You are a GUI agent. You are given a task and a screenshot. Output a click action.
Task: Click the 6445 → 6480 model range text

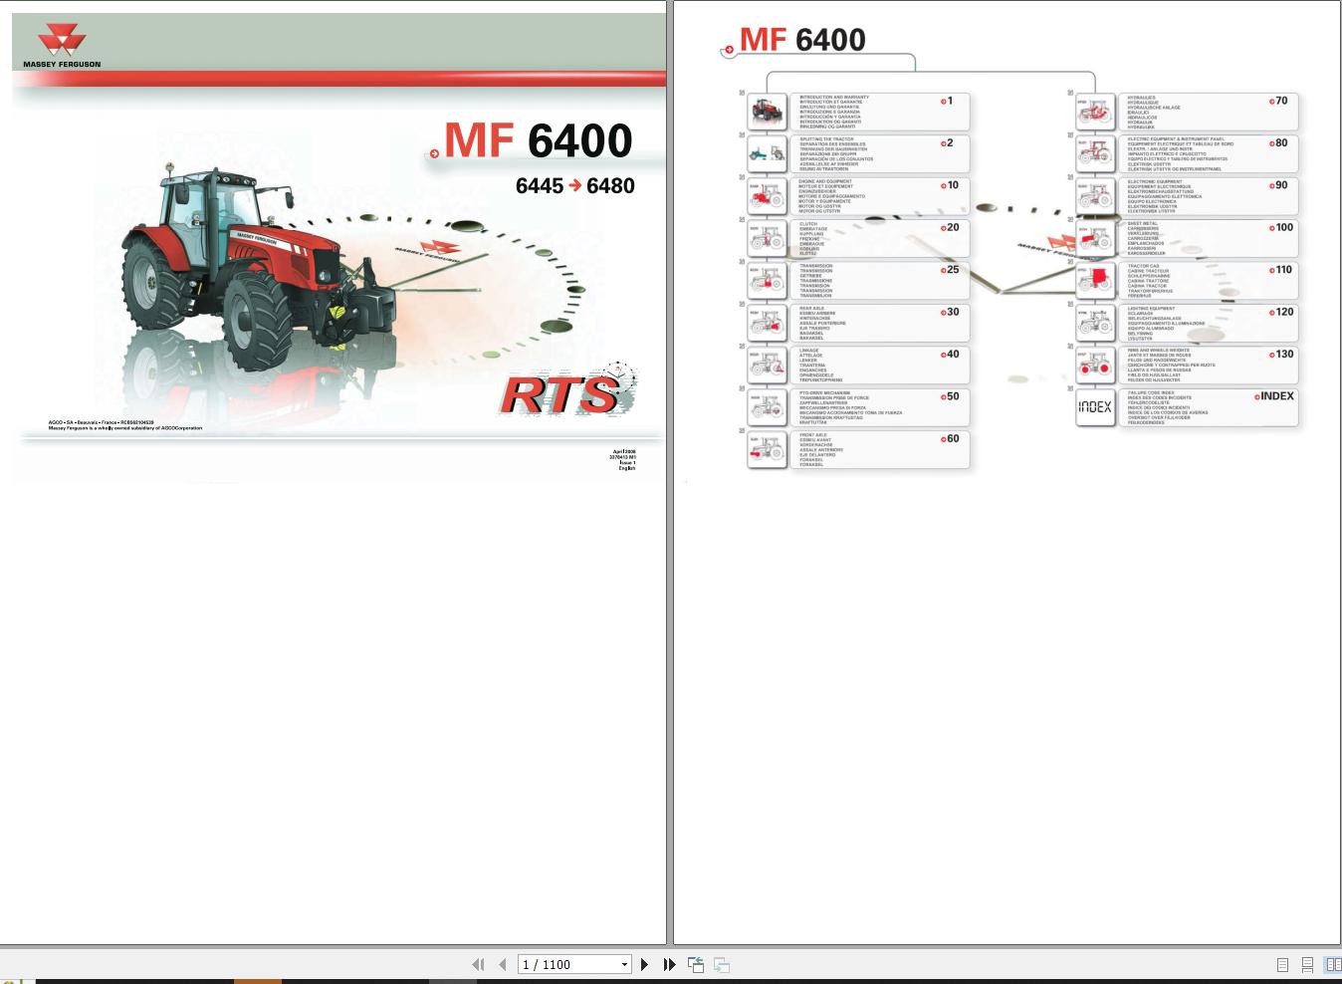coord(574,185)
